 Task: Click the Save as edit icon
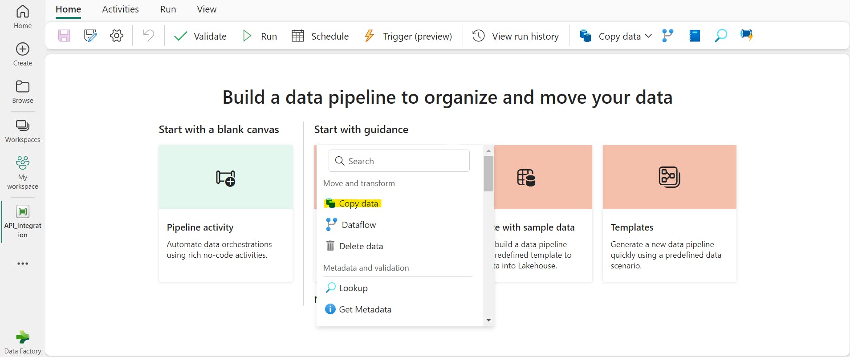coord(90,36)
